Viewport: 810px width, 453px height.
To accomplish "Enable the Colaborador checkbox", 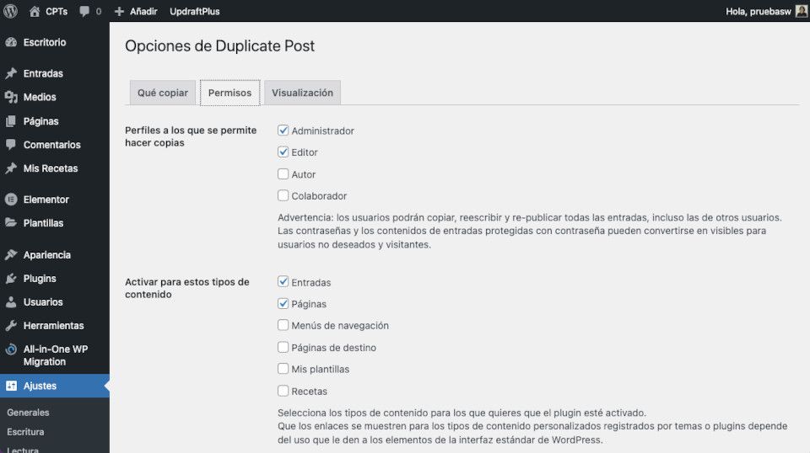I will pos(283,196).
